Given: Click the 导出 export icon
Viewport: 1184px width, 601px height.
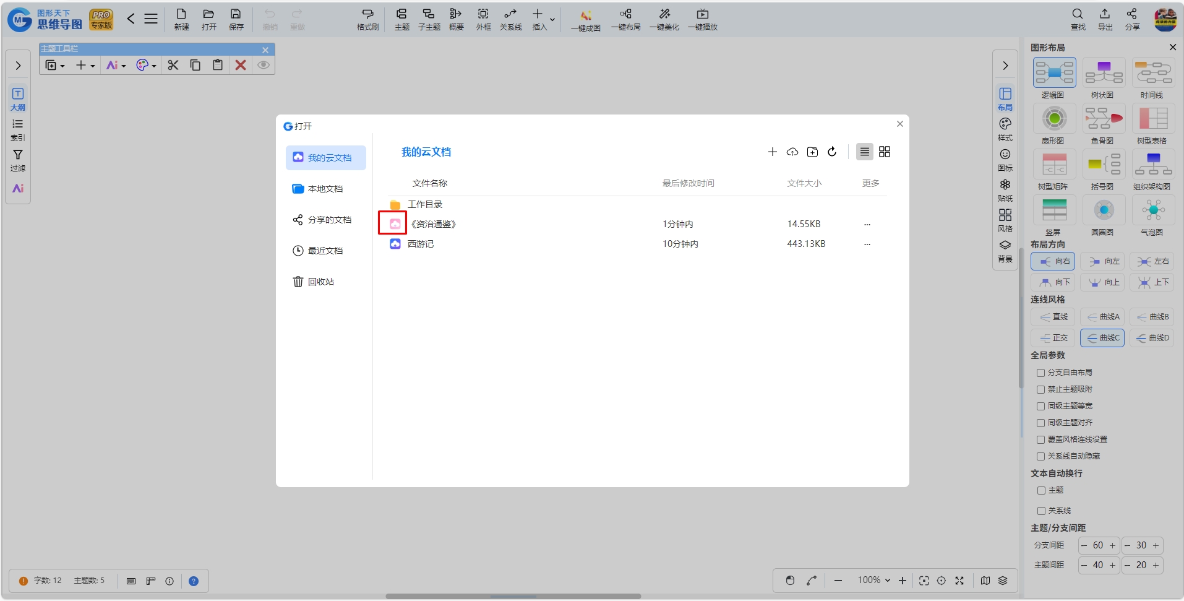Looking at the screenshot, I should [1105, 19].
